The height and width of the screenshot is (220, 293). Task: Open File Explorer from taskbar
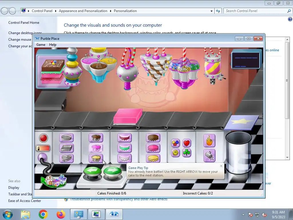[25, 214]
